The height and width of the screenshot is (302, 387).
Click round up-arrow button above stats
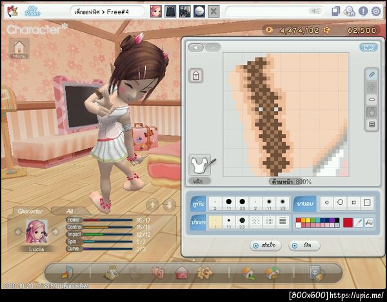tap(152, 205)
